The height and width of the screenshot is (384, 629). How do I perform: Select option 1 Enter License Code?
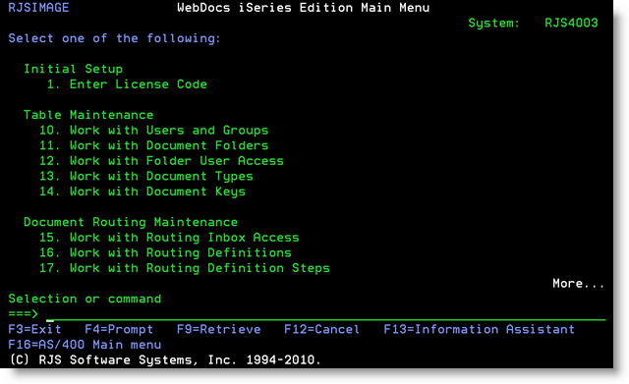click(x=127, y=84)
